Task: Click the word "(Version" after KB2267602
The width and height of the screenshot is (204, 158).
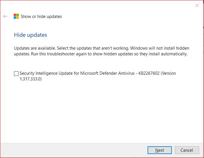Action: tap(168, 73)
